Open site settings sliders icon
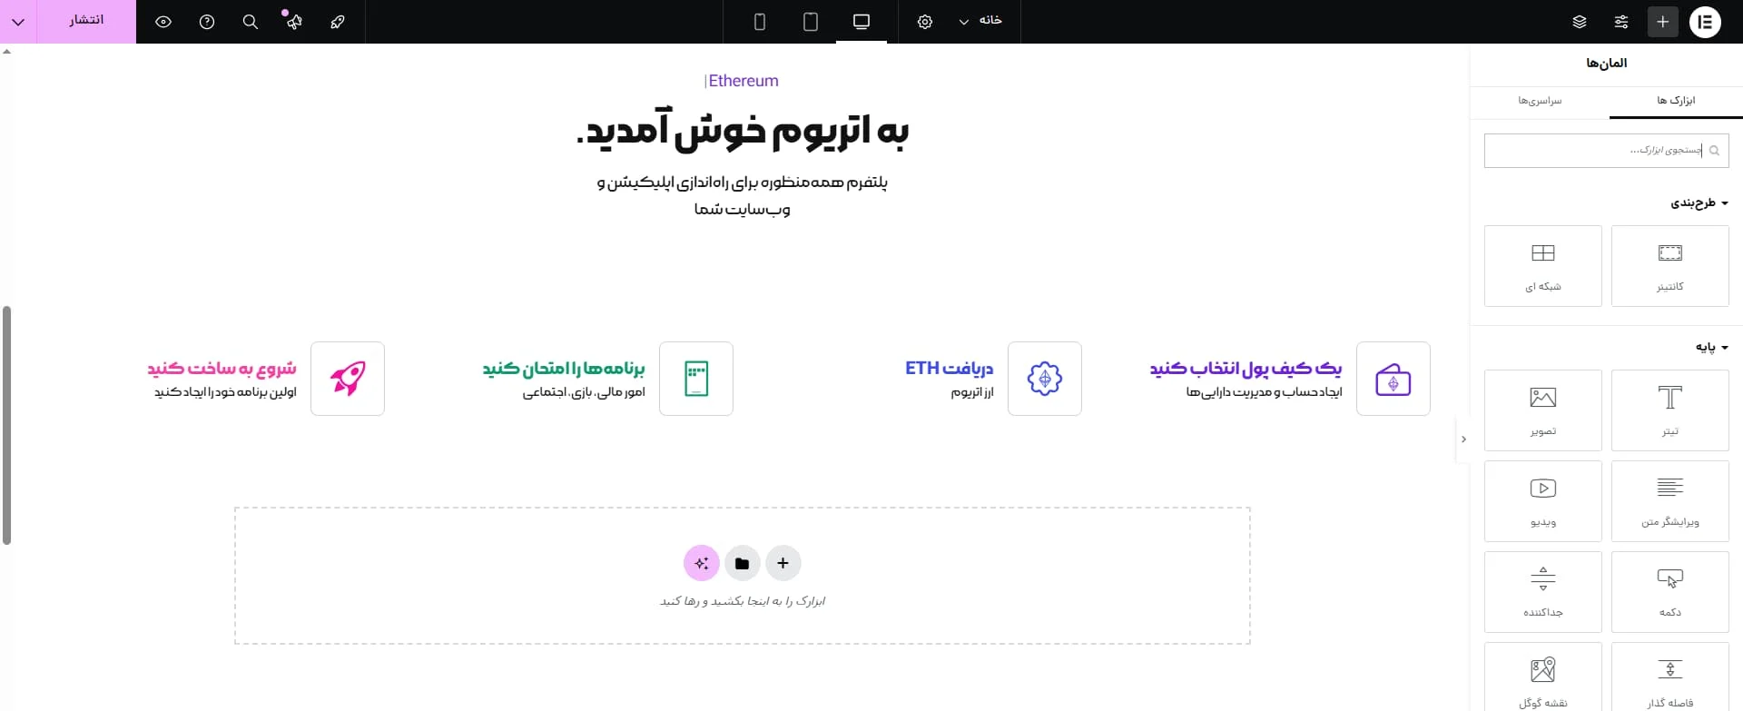The width and height of the screenshot is (1743, 711). [x=1621, y=22]
